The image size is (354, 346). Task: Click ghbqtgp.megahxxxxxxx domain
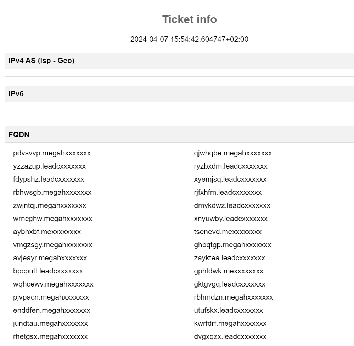click(x=232, y=245)
